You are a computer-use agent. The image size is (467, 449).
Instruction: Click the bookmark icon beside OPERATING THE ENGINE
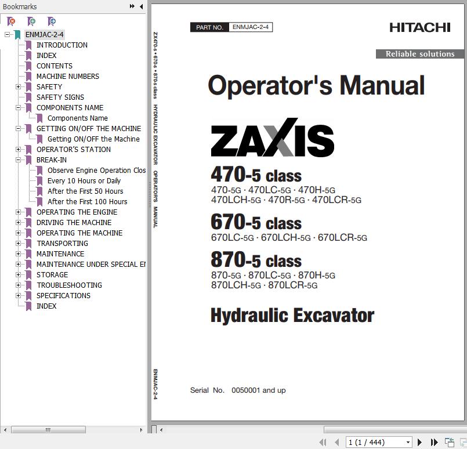coord(28,212)
